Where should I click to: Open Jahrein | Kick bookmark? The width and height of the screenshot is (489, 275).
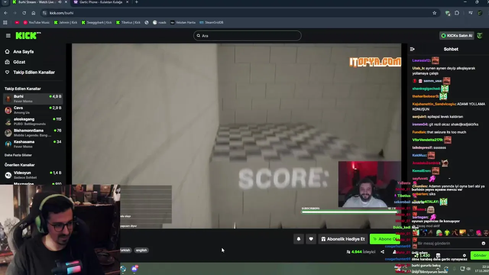(65, 23)
